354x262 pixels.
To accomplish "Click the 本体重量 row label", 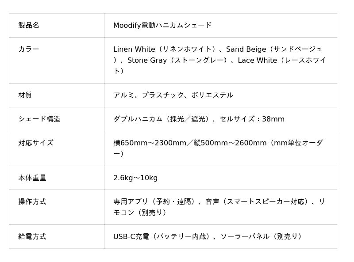I will click(x=32, y=178).
